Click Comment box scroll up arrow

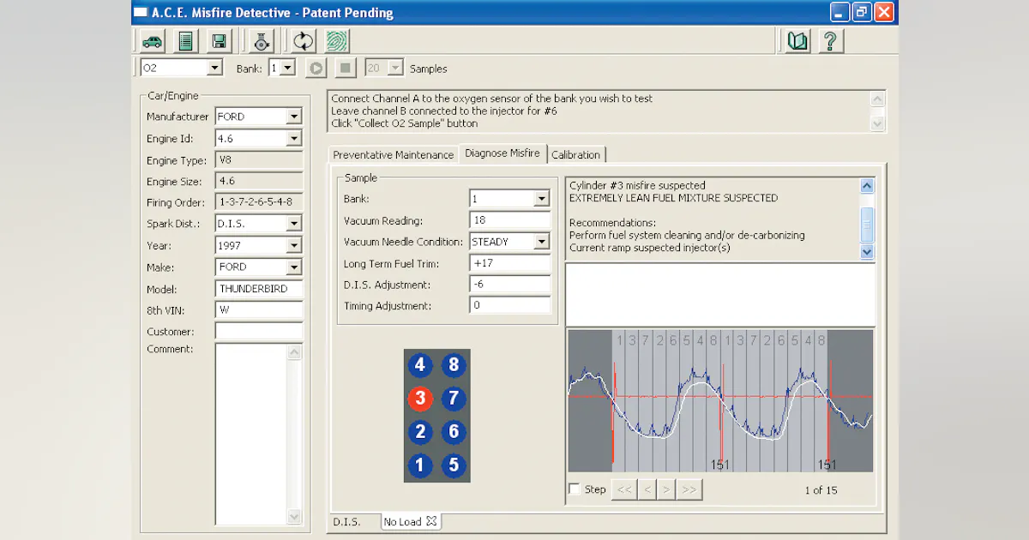pos(295,352)
